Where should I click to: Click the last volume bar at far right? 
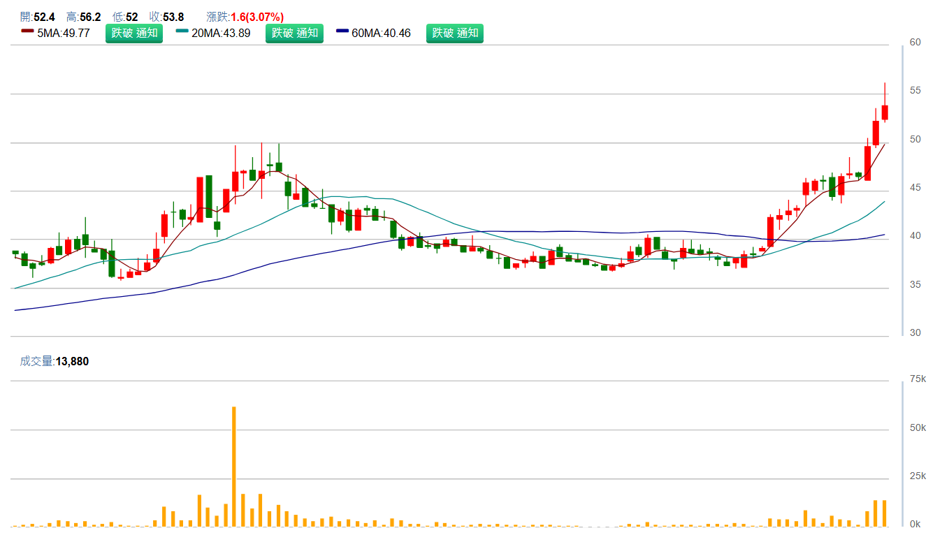tap(885, 513)
